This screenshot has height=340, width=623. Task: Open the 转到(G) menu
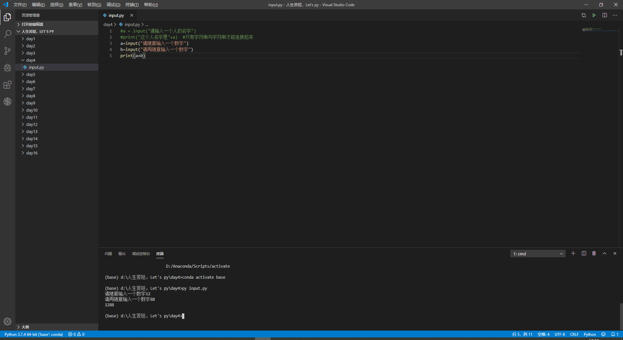[94, 5]
